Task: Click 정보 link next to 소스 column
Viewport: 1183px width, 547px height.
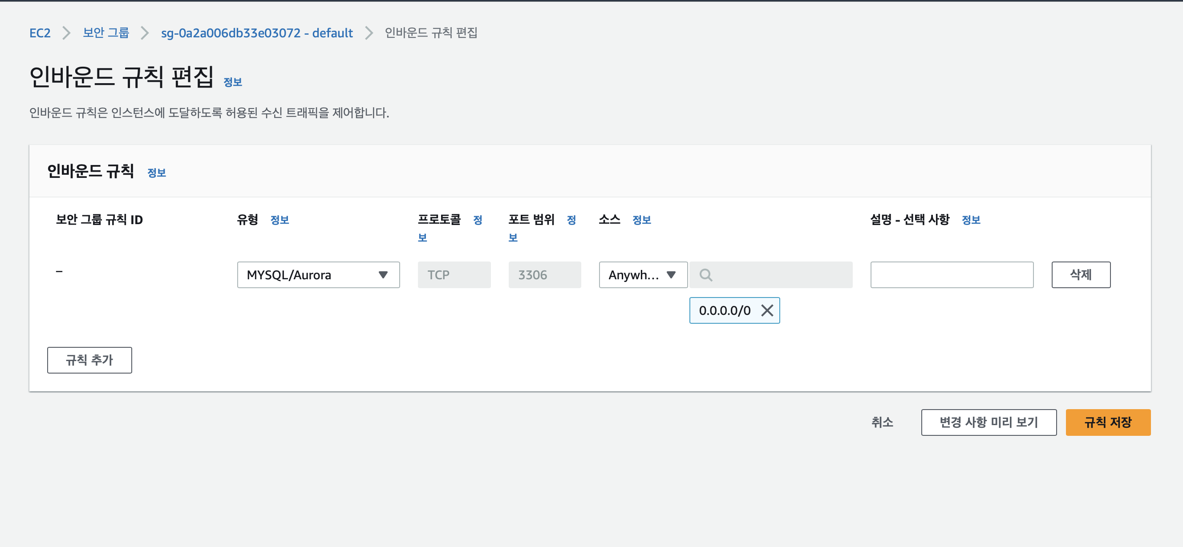Action: 641,220
